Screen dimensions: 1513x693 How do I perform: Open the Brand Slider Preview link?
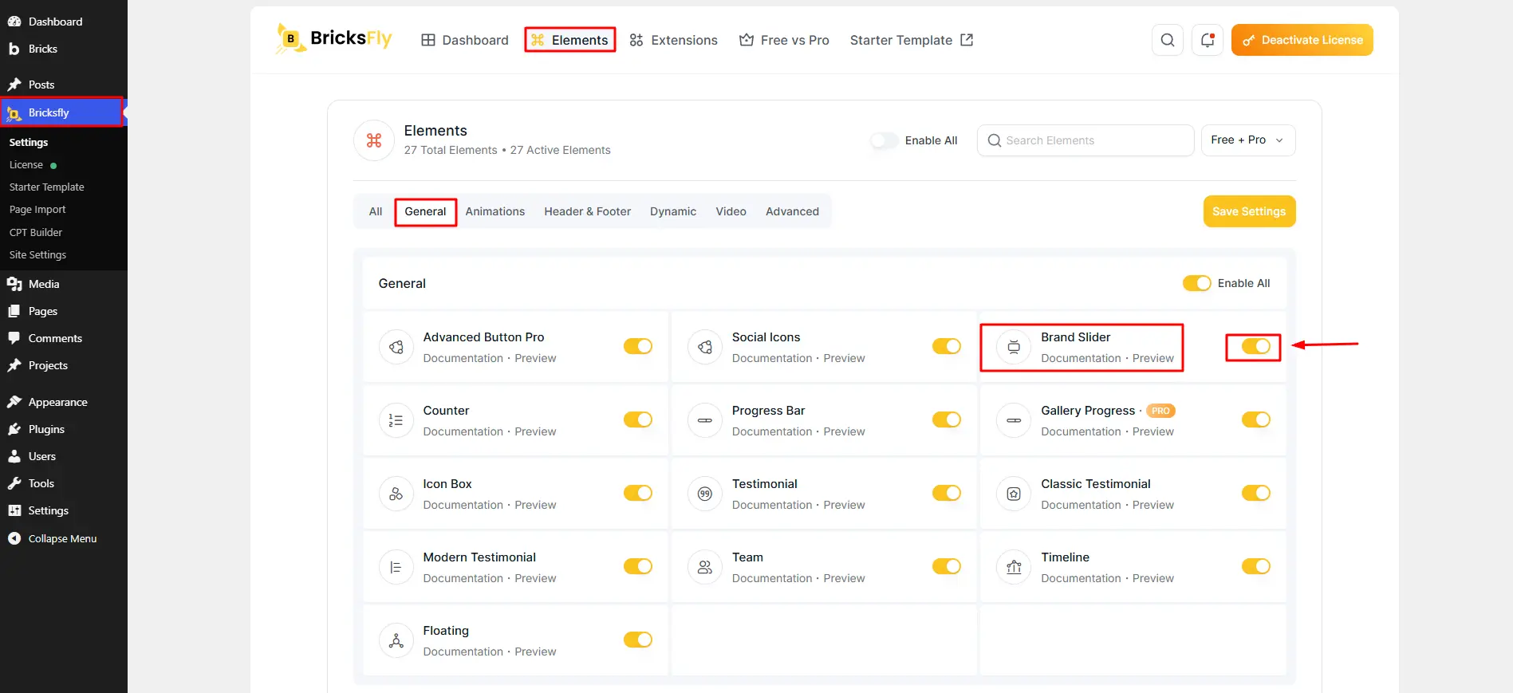tap(1152, 358)
